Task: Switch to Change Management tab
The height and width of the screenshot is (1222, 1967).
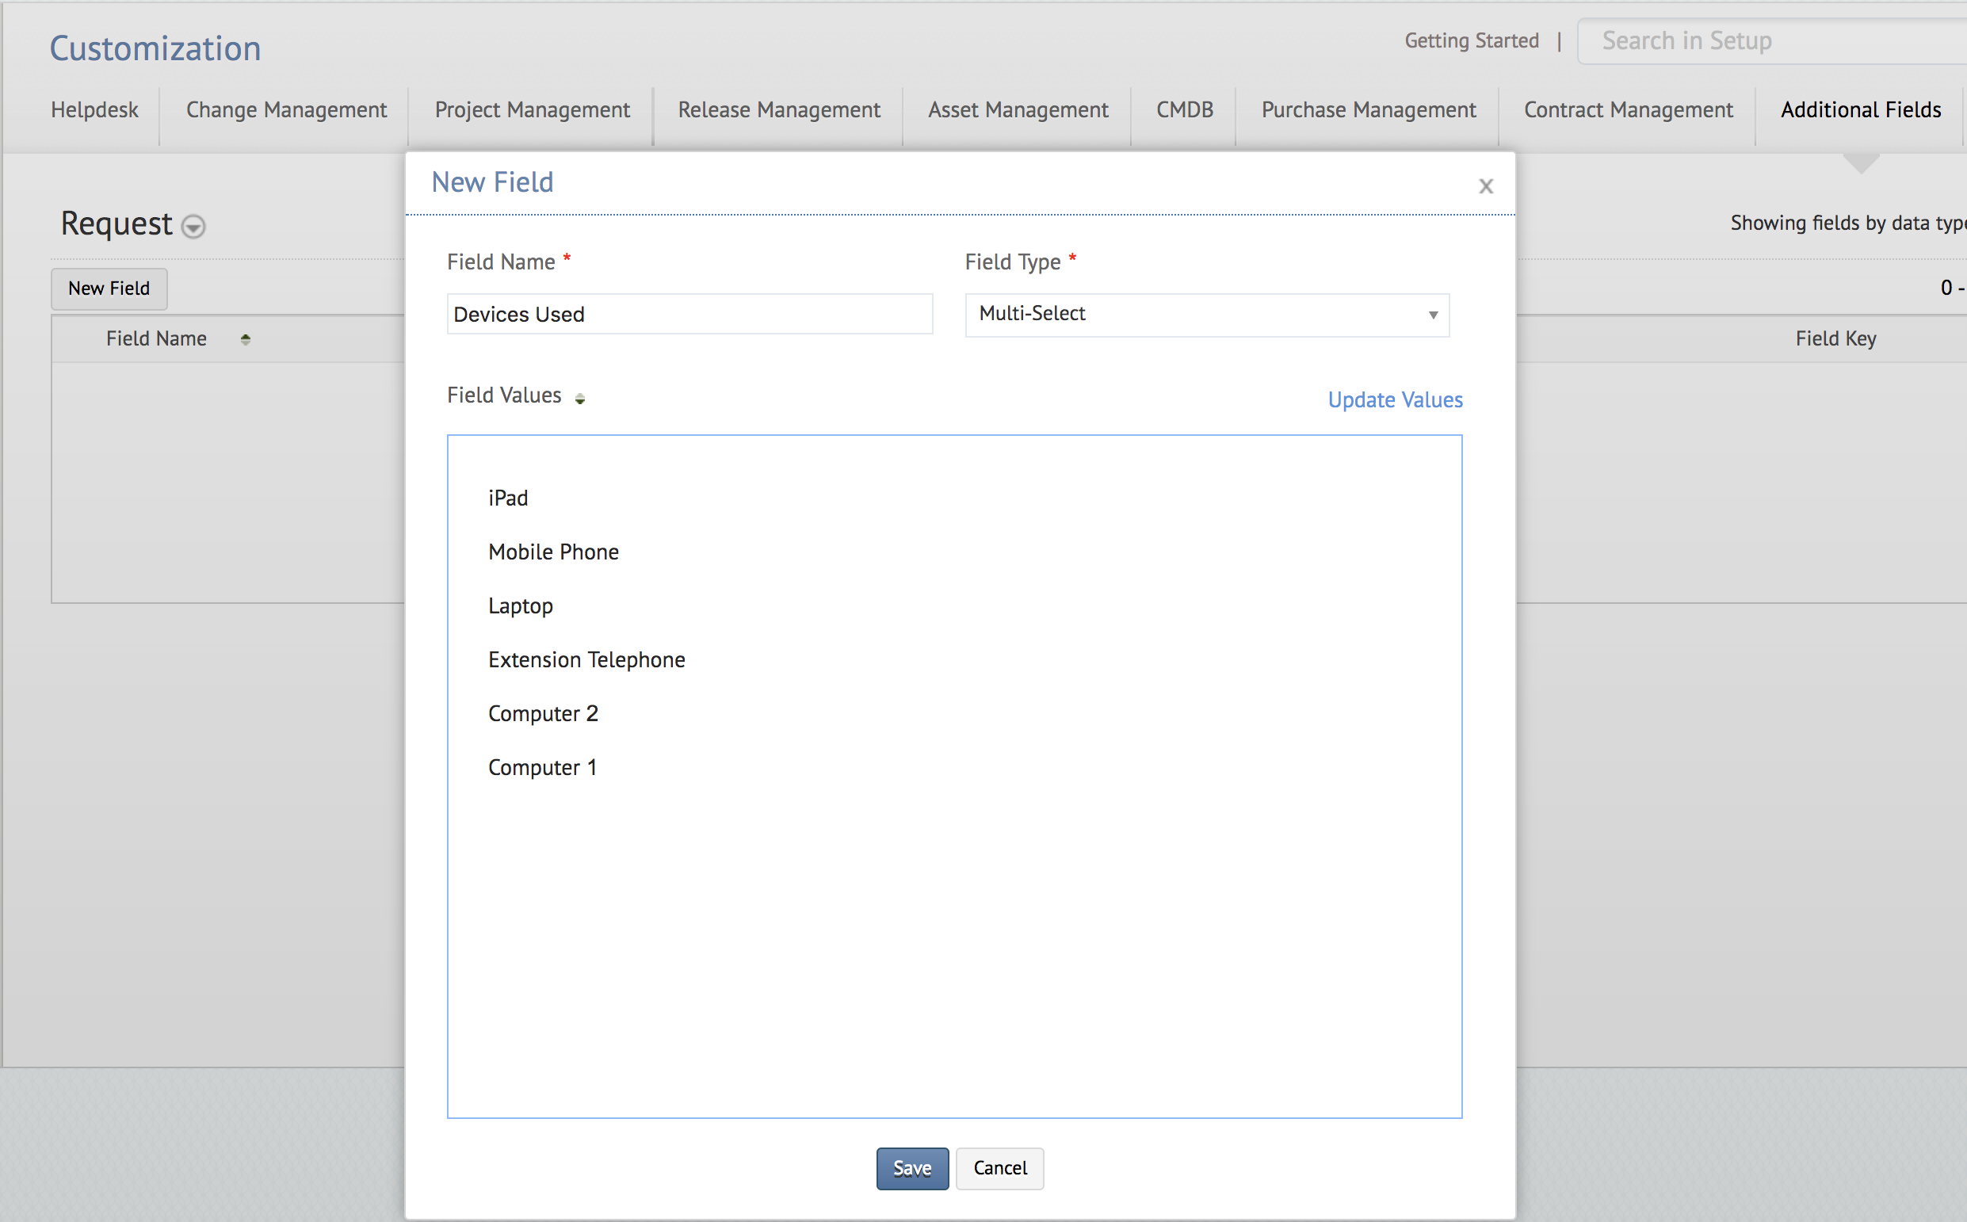Action: (286, 110)
